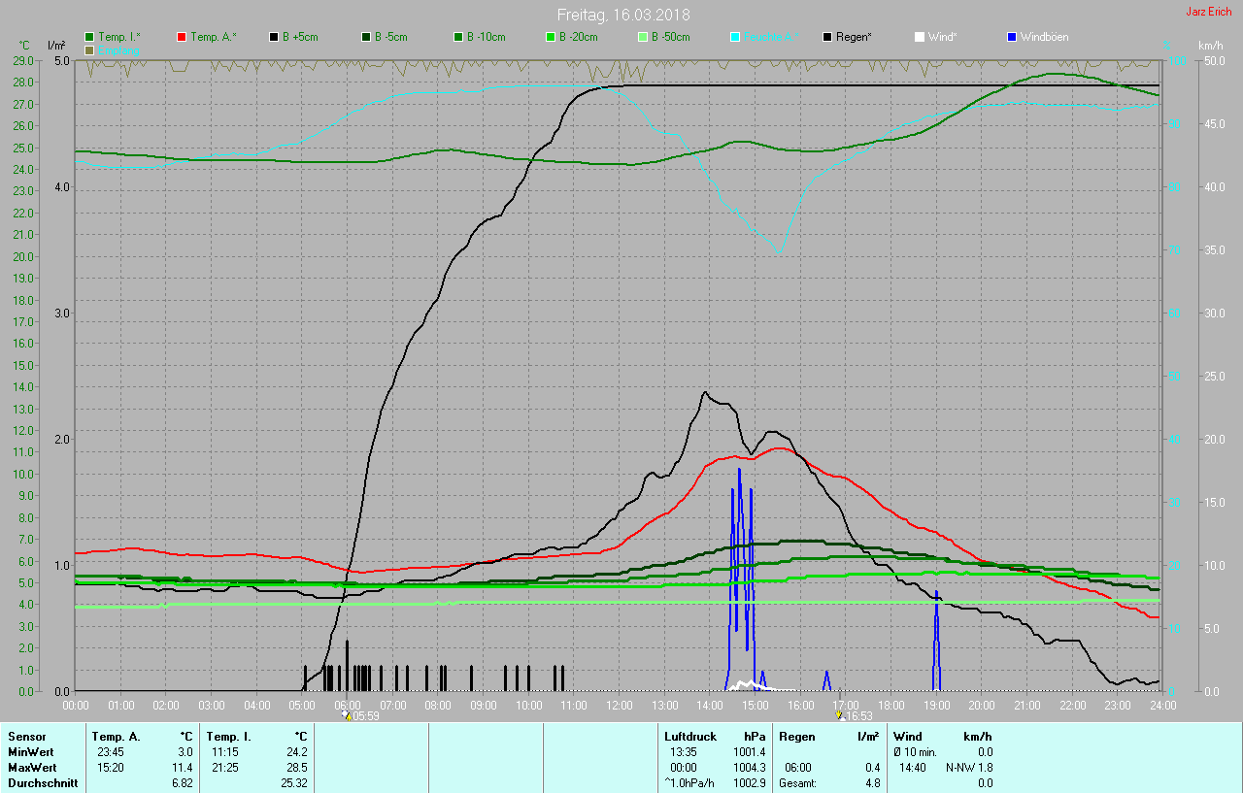Screen dimensions: 1243x793
Task: Click the blue Windböen legend swatch
Action: click(1012, 37)
